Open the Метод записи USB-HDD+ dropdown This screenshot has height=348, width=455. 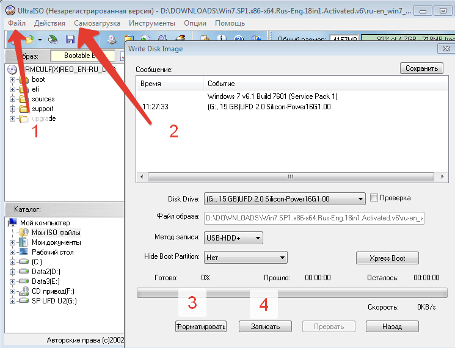(x=258, y=238)
